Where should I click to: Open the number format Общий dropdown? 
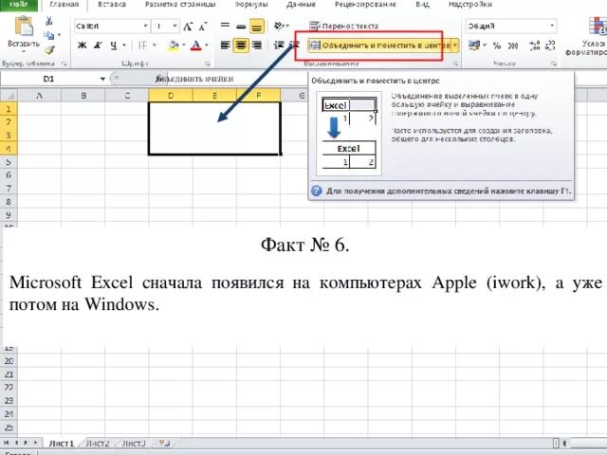[552, 26]
